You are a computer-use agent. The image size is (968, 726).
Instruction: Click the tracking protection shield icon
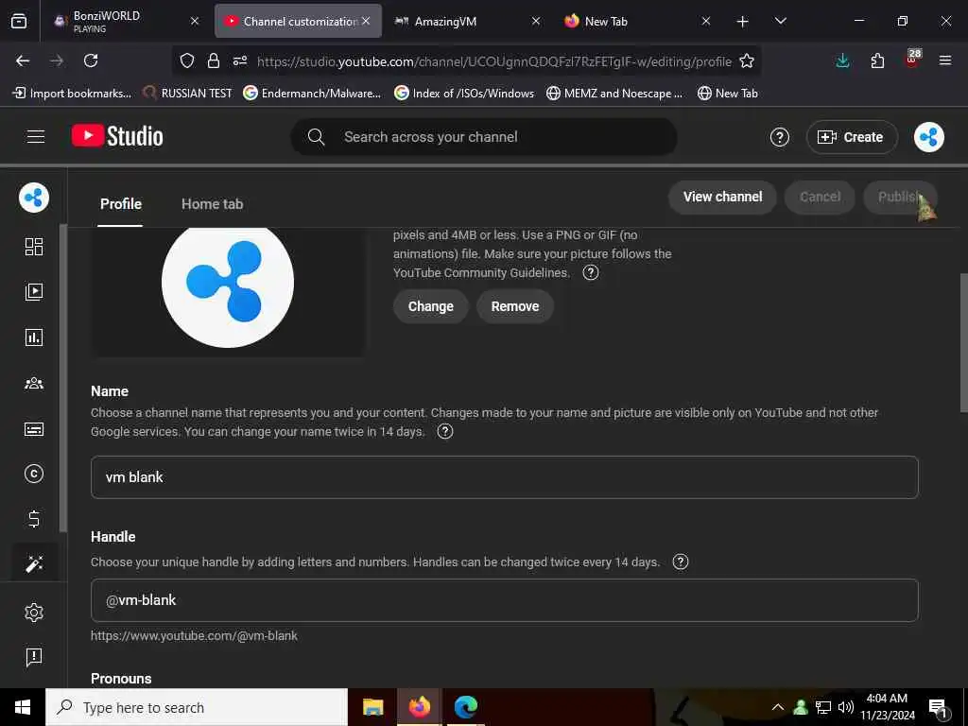click(x=187, y=60)
